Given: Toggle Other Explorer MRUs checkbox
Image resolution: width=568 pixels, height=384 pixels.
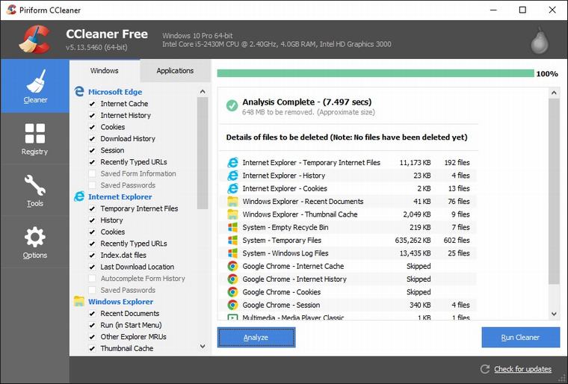Looking at the screenshot, I should point(93,337).
